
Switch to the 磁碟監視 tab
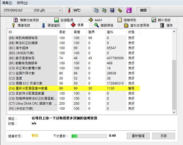(x=64, y=20)
